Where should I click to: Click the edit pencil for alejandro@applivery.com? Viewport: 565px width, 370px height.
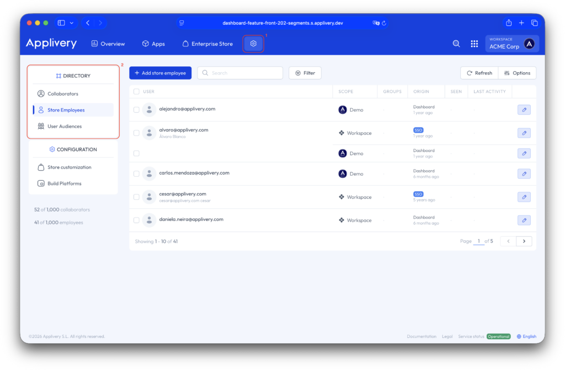pyautogui.click(x=524, y=110)
